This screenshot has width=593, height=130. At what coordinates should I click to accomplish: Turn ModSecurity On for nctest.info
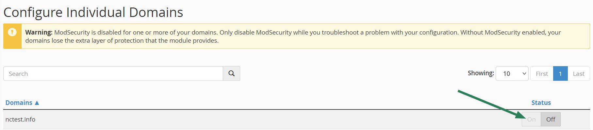(532, 119)
